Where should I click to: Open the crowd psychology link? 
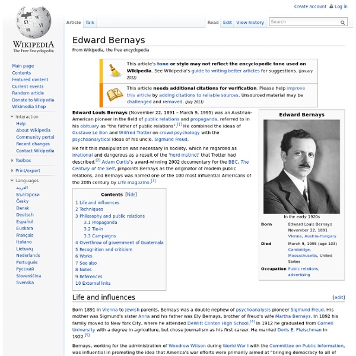tap(179, 132)
